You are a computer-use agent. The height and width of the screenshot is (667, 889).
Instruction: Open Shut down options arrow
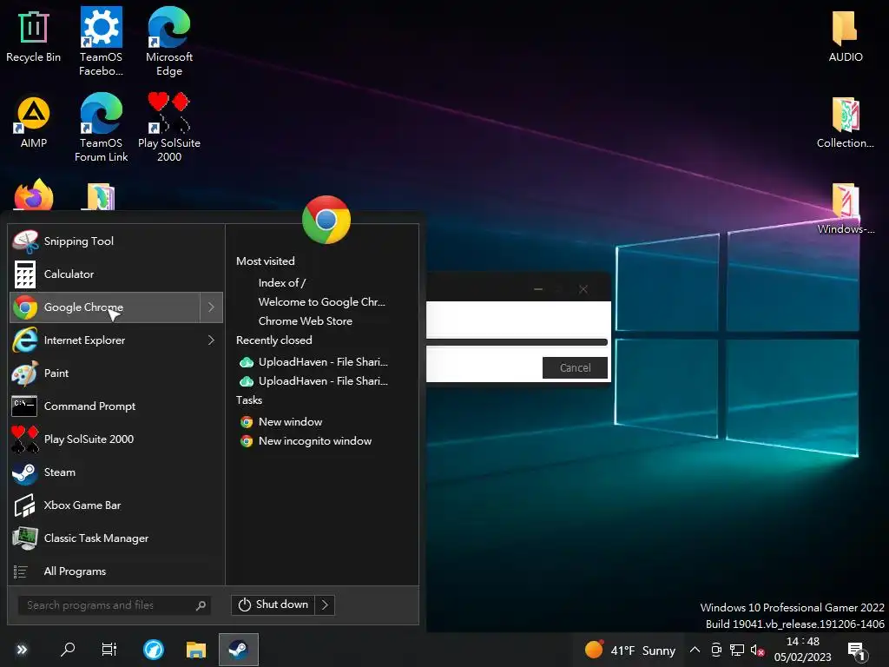click(x=325, y=604)
